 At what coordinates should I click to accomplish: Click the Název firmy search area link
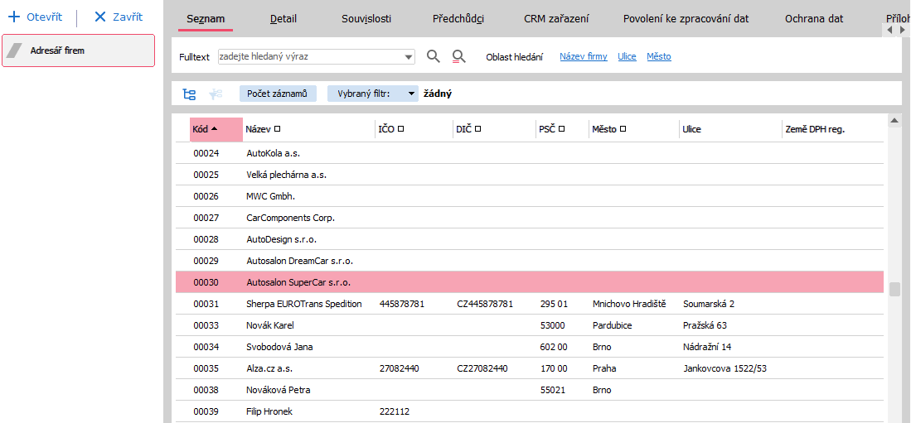[x=583, y=57]
